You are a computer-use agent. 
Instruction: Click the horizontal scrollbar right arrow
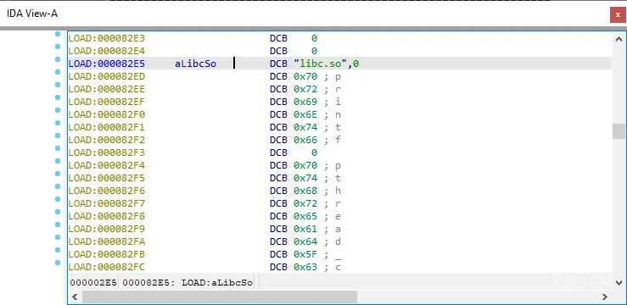tap(605, 297)
